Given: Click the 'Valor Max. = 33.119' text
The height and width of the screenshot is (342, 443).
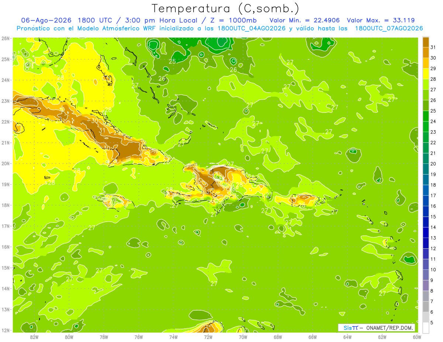Looking at the screenshot, I should (x=381, y=20).
